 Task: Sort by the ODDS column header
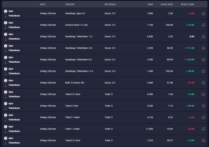150,4
